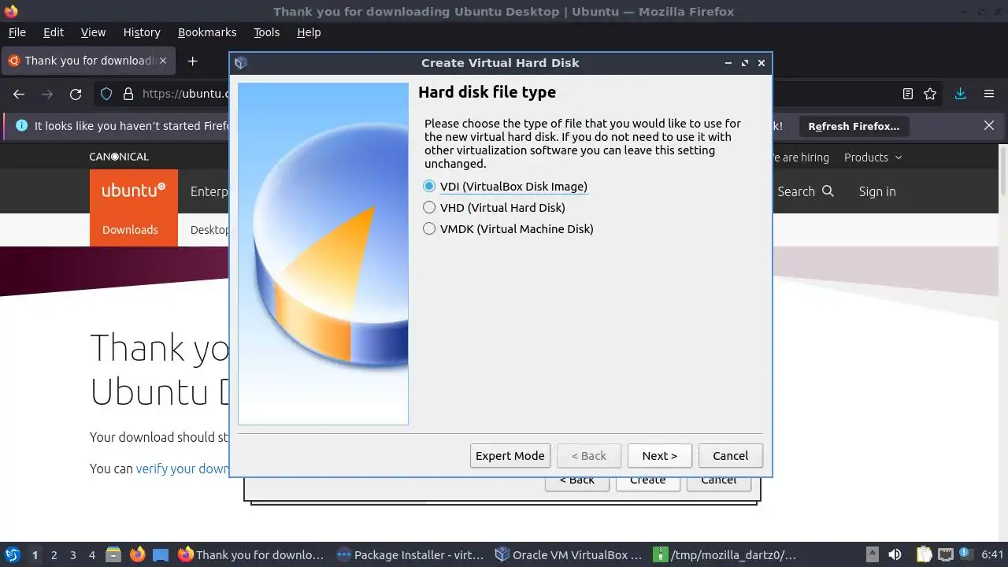The height and width of the screenshot is (567, 1008).
Task: Switch to workspace 4
Action: pos(92,555)
